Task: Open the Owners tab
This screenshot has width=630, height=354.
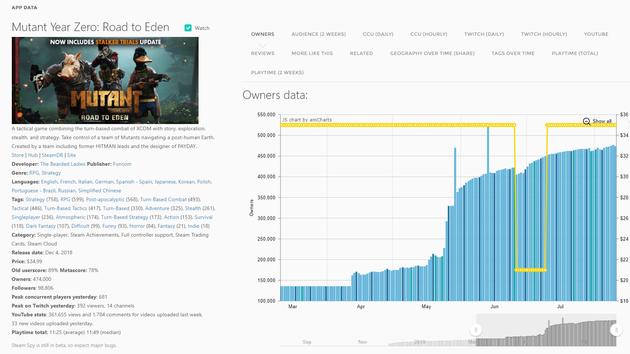Action: click(263, 34)
